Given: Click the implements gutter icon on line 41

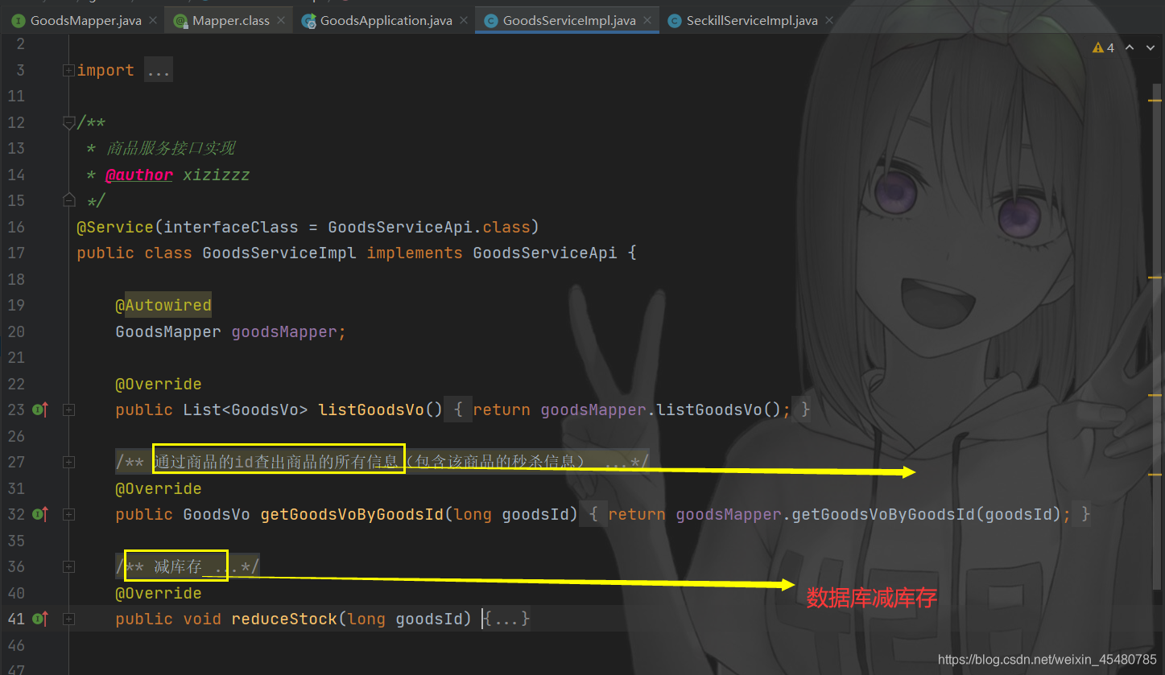Looking at the screenshot, I should point(40,619).
